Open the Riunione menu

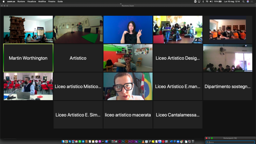(21, 1)
